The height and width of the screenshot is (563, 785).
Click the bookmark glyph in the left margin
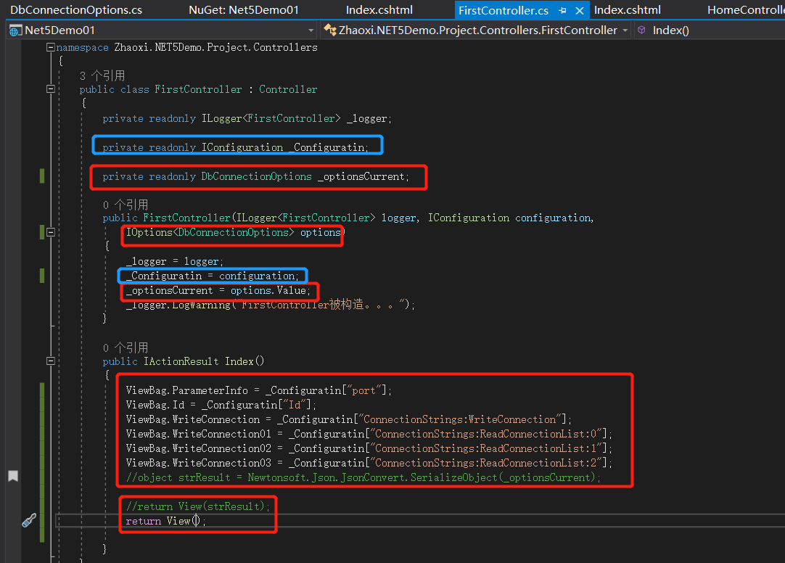coord(12,476)
